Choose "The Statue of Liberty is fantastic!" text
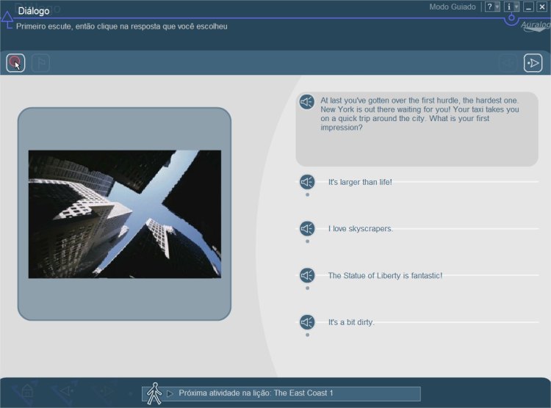 [x=385, y=276]
